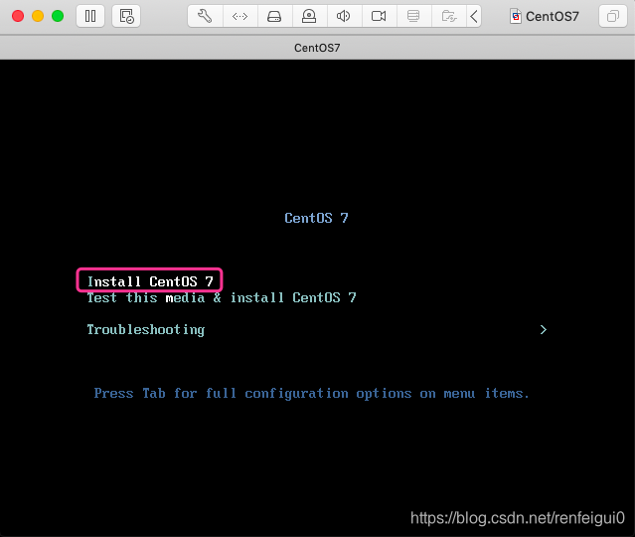Screen dimensions: 635x537
Task: Expand Troubleshooting submenu arrow
Action: click(x=543, y=330)
